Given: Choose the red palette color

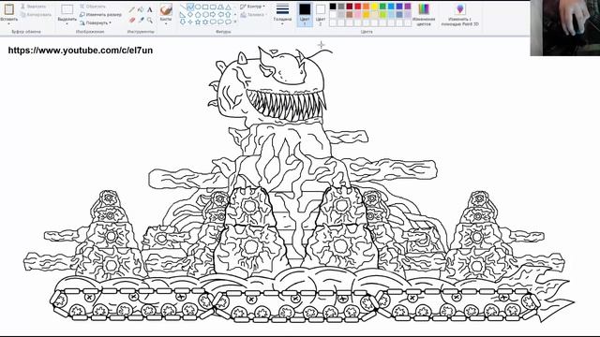Looking at the screenshot, I should pyautogui.click(x=358, y=7).
